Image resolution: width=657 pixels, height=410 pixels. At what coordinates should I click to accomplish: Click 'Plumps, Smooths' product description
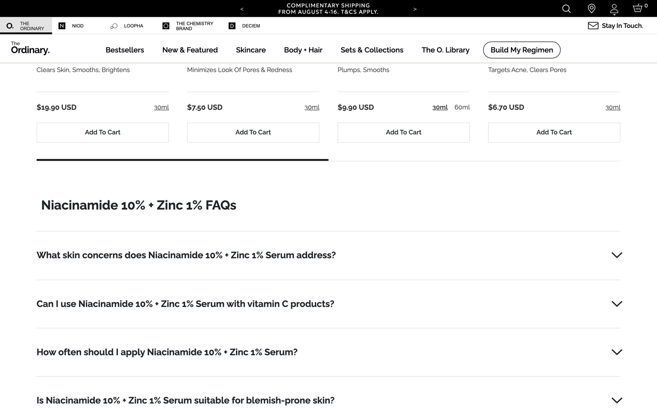[364, 70]
